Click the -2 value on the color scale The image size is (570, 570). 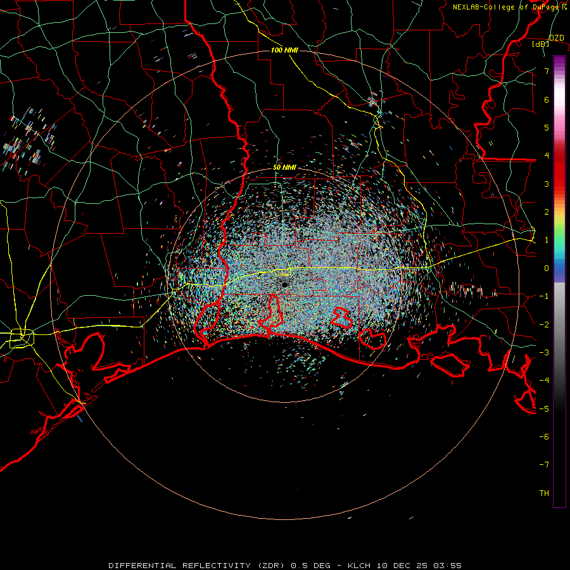pyautogui.click(x=544, y=325)
